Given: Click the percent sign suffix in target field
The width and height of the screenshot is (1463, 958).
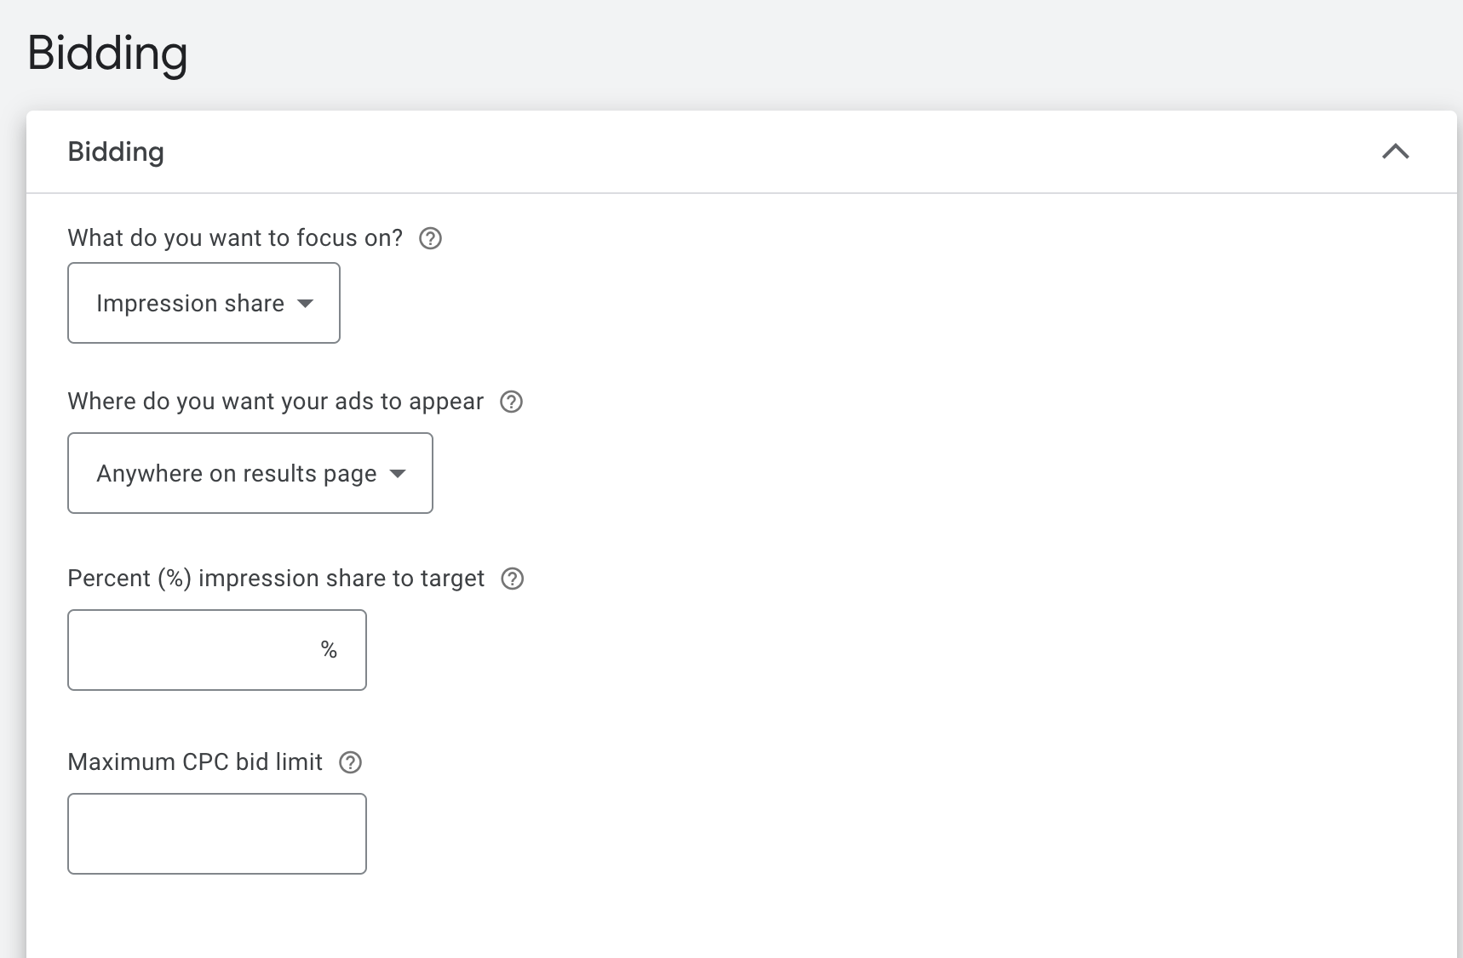Looking at the screenshot, I should (x=329, y=650).
